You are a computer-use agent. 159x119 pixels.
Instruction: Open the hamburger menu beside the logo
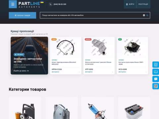point(13,4)
